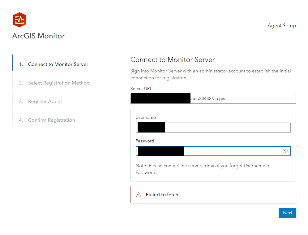Click the Username field label
Screen dimensions: 308x235
pyautogui.click(x=146, y=117)
